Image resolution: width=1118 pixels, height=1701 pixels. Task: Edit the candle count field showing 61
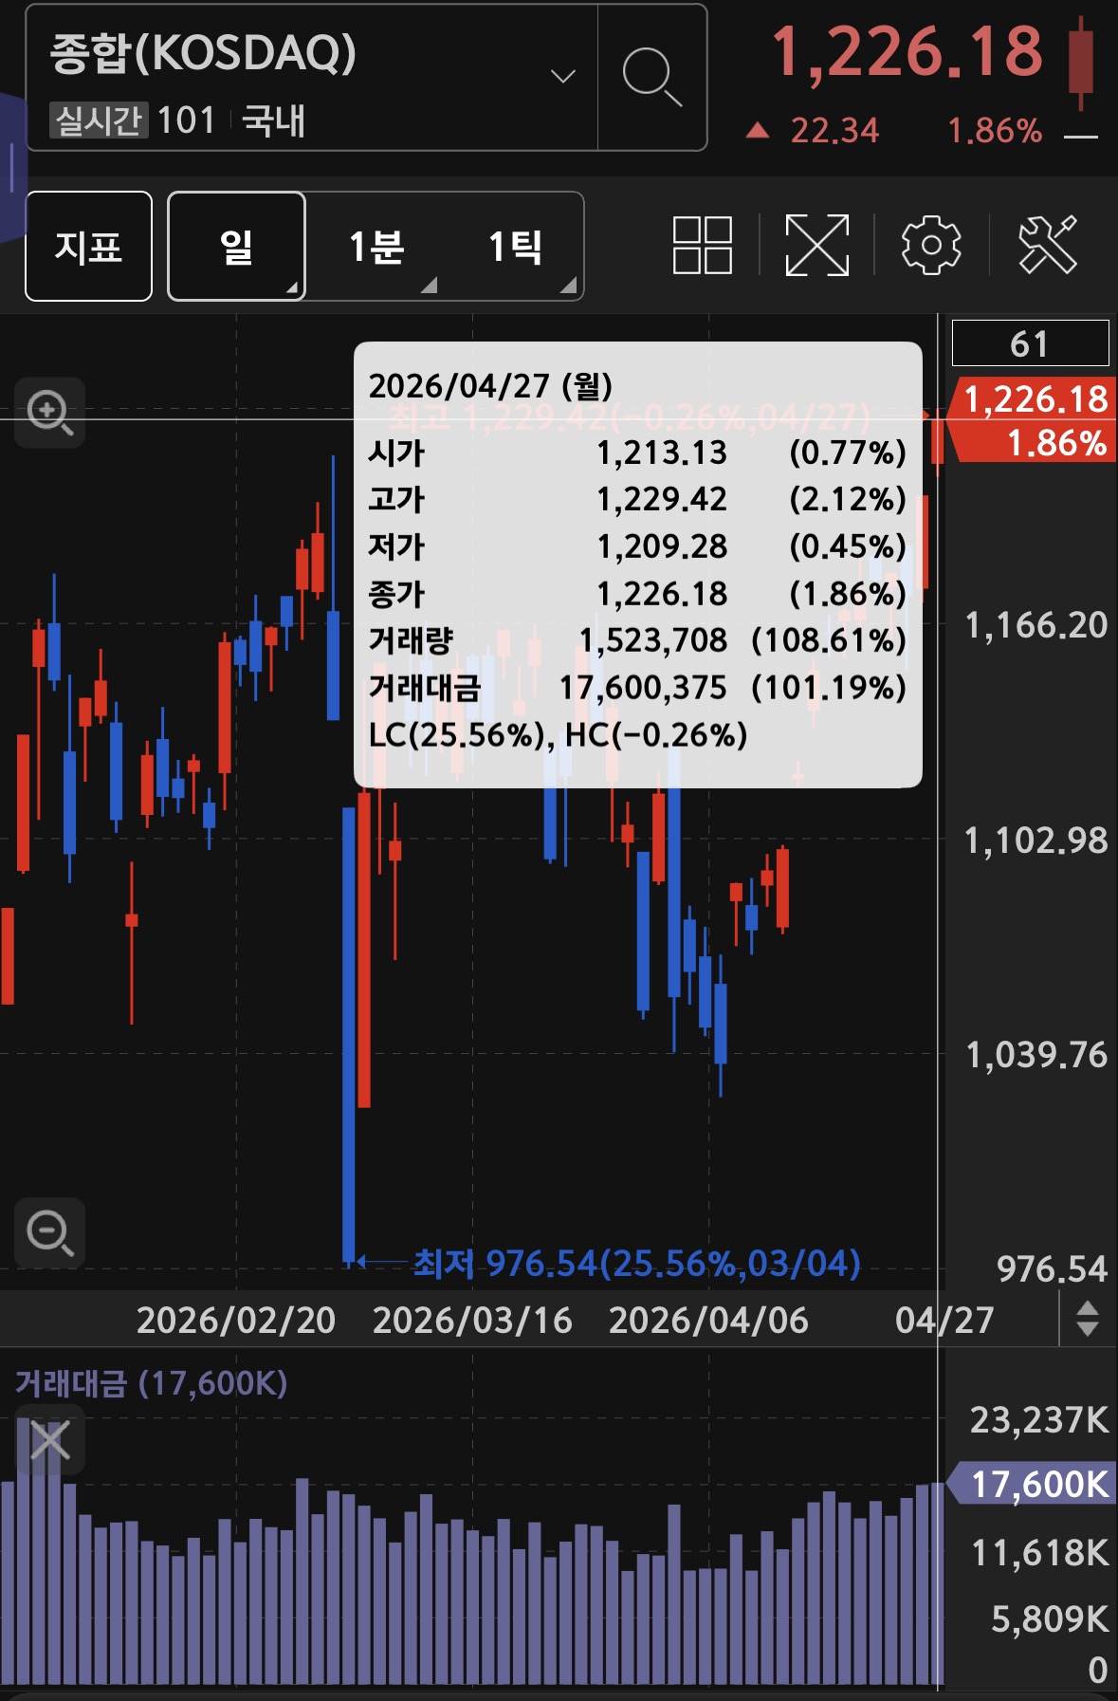point(1030,342)
